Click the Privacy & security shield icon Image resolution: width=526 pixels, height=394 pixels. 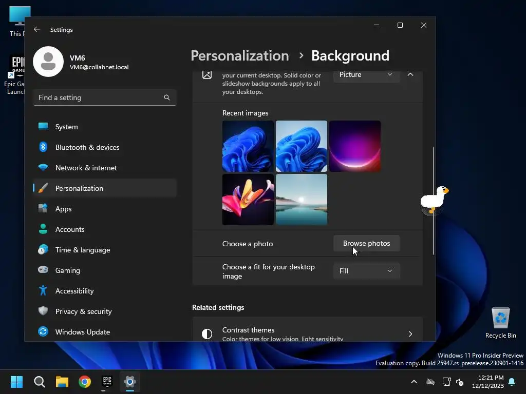43,311
